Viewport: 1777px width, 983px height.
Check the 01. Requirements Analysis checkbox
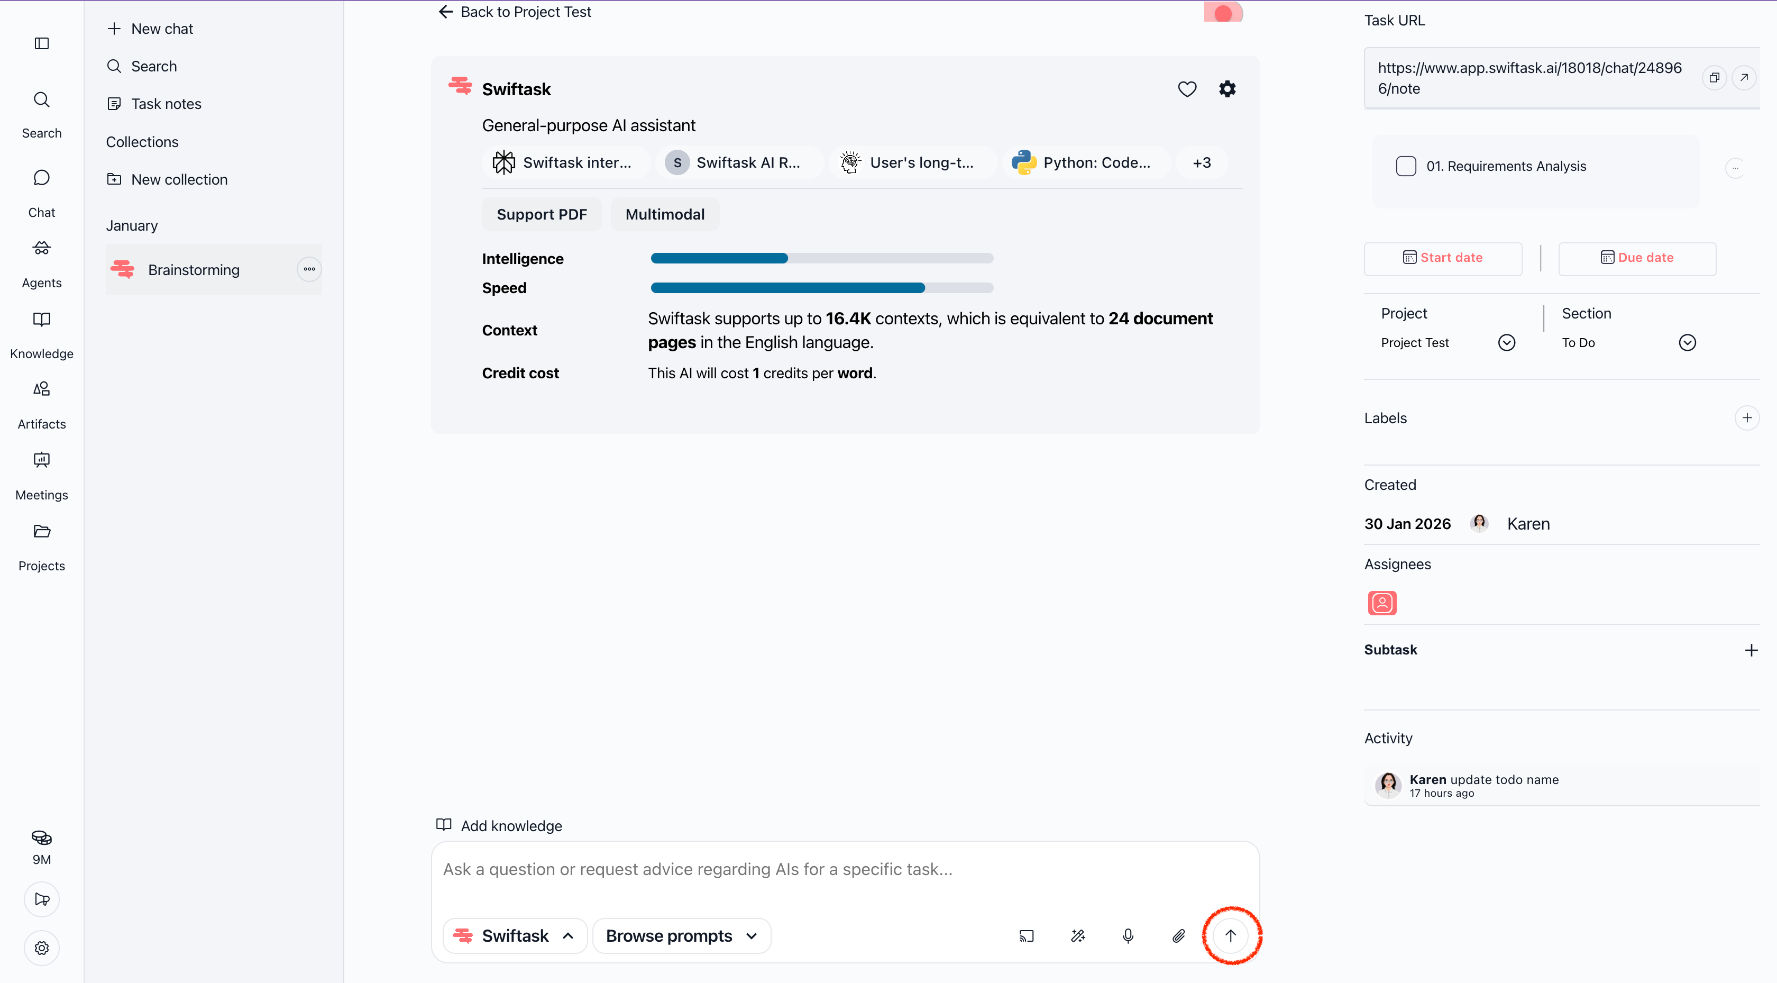(1406, 166)
